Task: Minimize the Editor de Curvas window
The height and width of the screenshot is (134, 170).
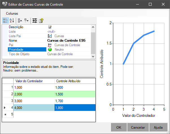Action: 138,4
